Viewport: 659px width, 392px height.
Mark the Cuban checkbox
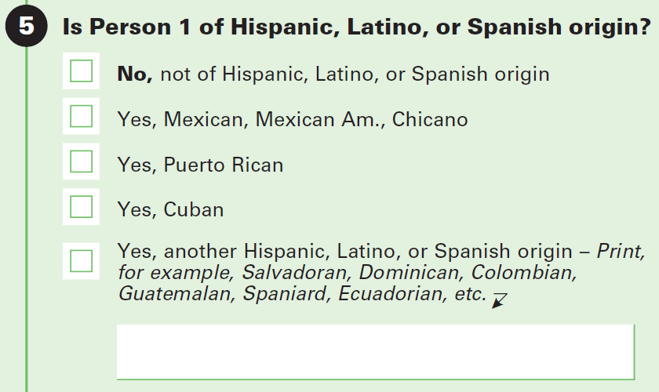[x=82, y=207]
